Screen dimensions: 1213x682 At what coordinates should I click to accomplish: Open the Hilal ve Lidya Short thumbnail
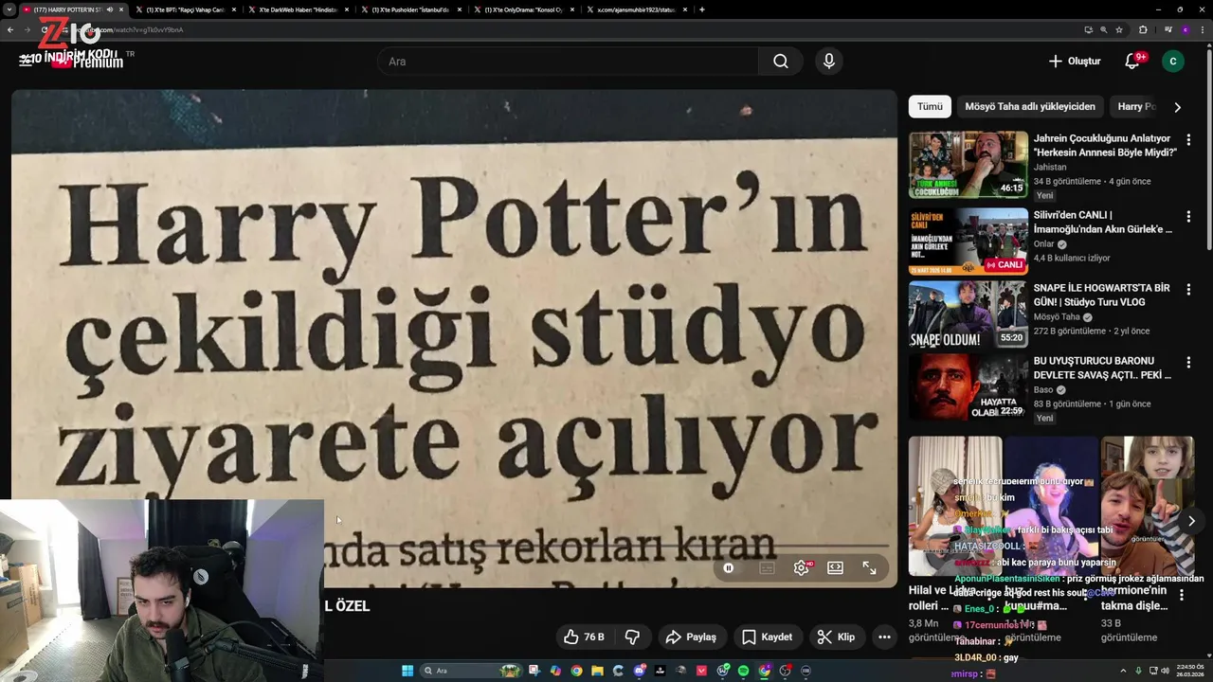(955, 506)
